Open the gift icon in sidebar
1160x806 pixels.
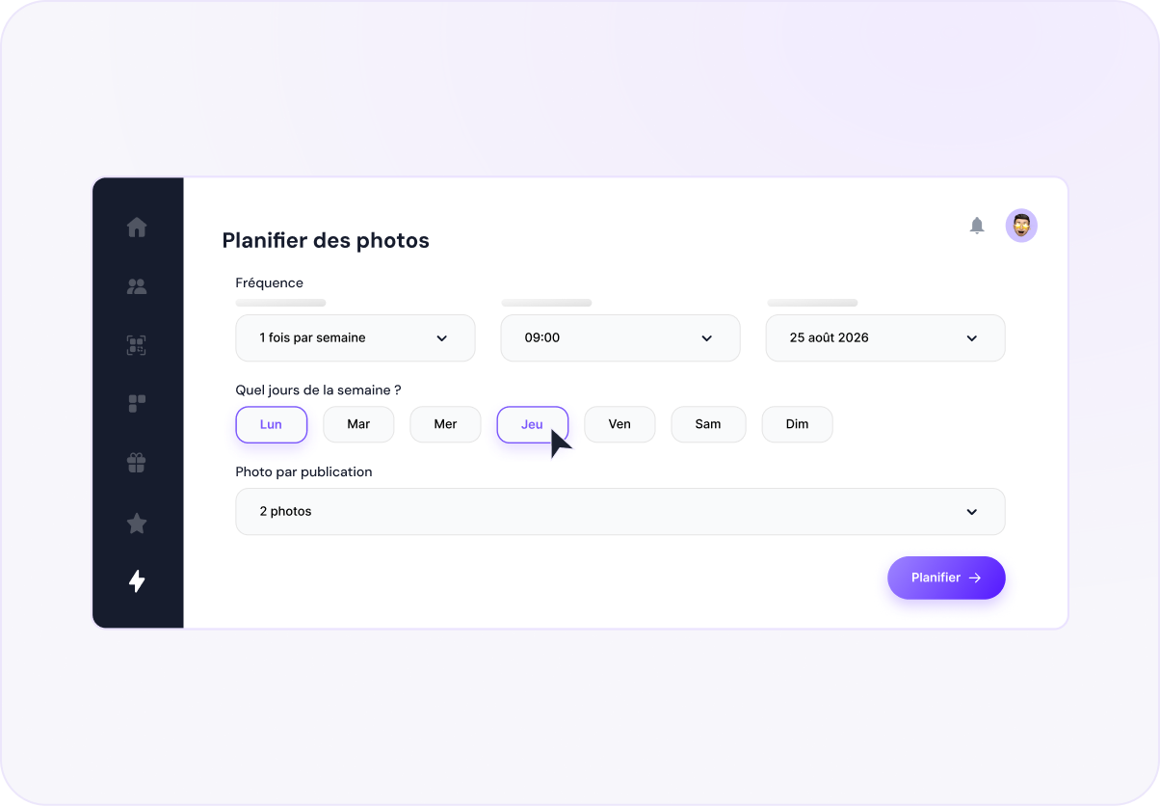point(137,463)
